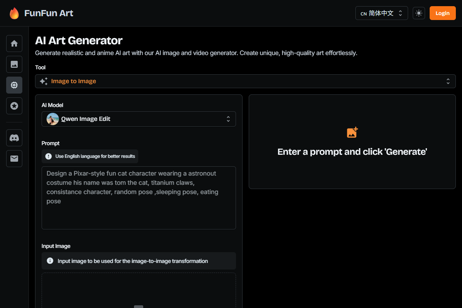Image resolution: width=462 pixels, height=308 pixels.
Task: Click the mail contact sidebar icon
Action: (14, 159)
